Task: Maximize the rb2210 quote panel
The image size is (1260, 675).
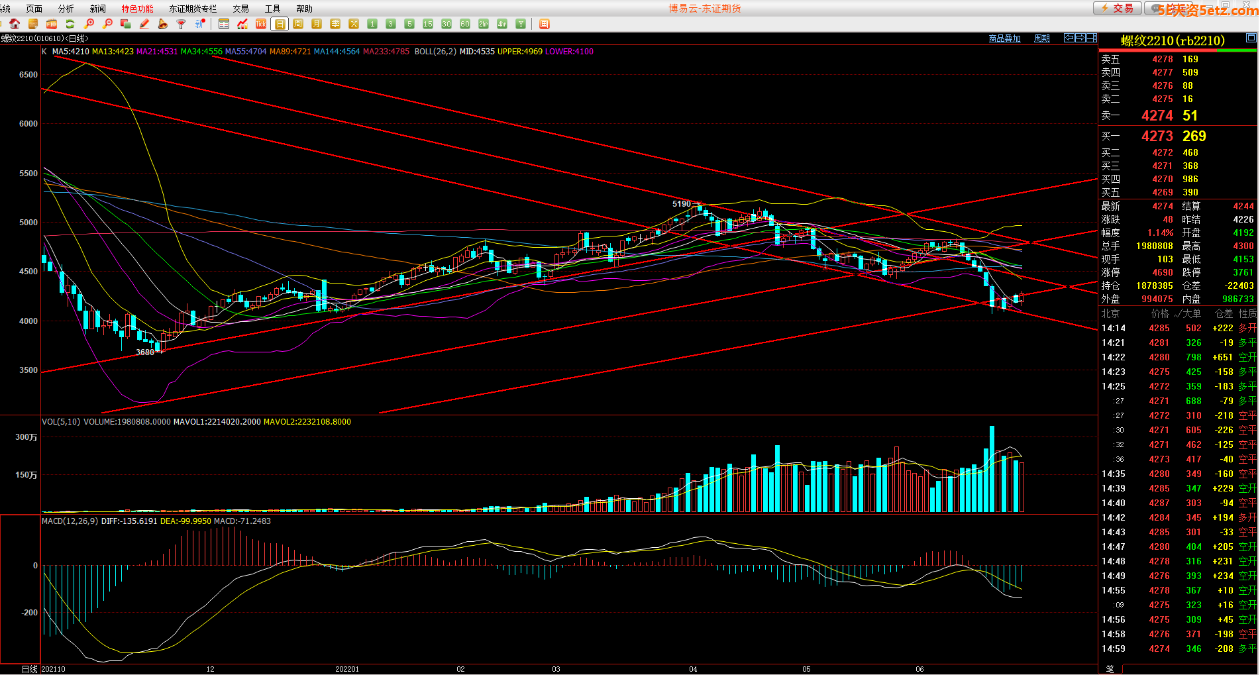Action: click(1251, 38)
